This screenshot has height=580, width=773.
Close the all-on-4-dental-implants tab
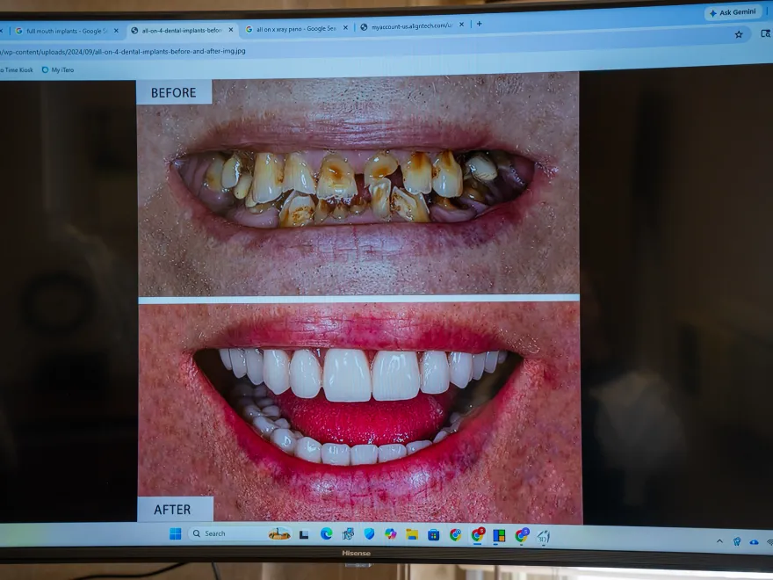231,30
